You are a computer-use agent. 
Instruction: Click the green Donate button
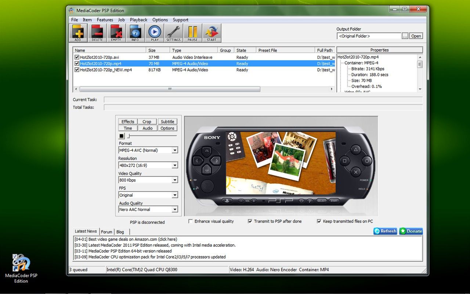tap(411, 231)
